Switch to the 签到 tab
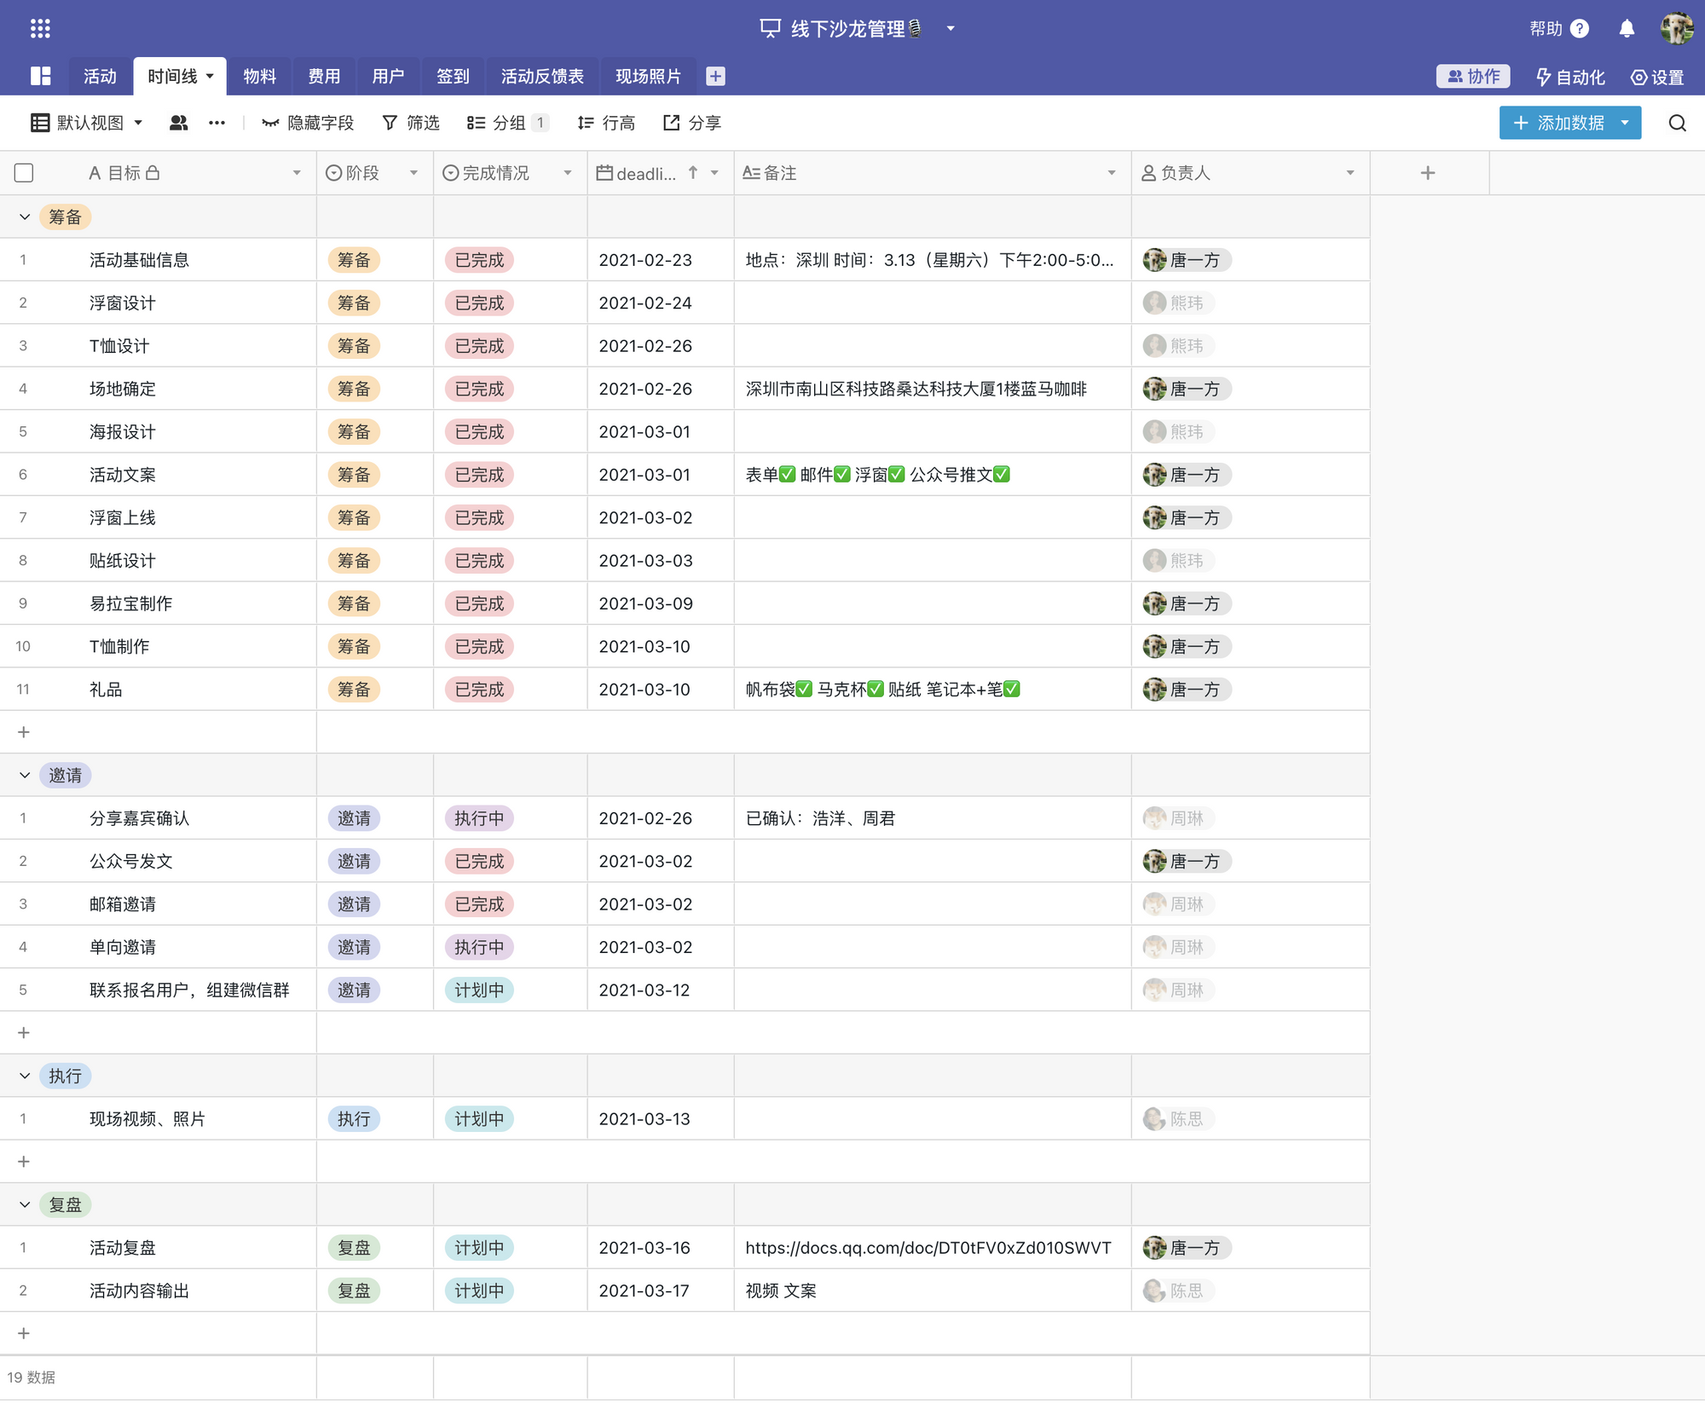 click(x=453, y=76)
